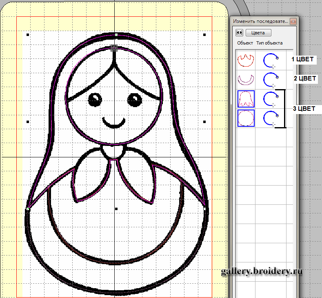Click the doll's left eye on canvas
Viewport: 322px width, 298px height.
click(x=95, y=99)
